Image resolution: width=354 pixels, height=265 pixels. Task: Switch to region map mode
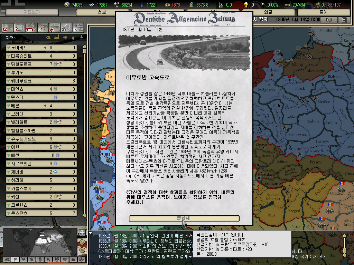pyautogui.click(x=57, y=259)
